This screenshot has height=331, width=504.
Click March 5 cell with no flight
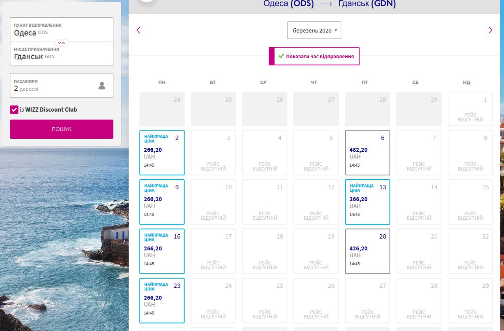[316, 153]
